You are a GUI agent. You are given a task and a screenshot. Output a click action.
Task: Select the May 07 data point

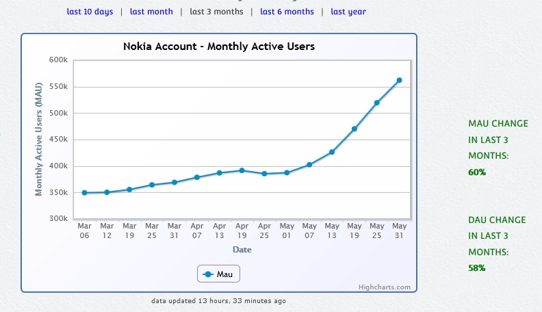[x=309, y=165]
